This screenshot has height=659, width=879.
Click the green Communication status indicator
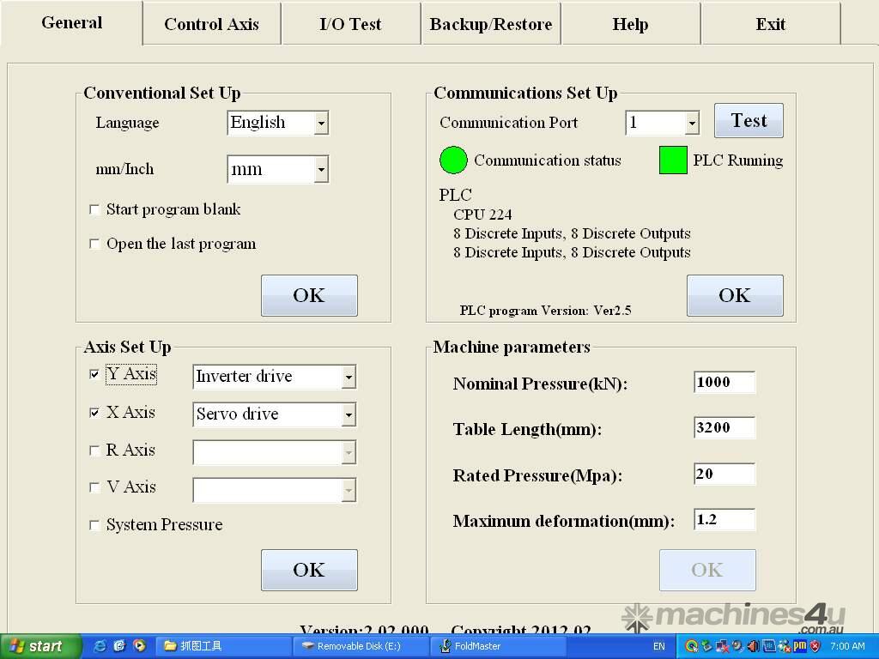(453, 160)
